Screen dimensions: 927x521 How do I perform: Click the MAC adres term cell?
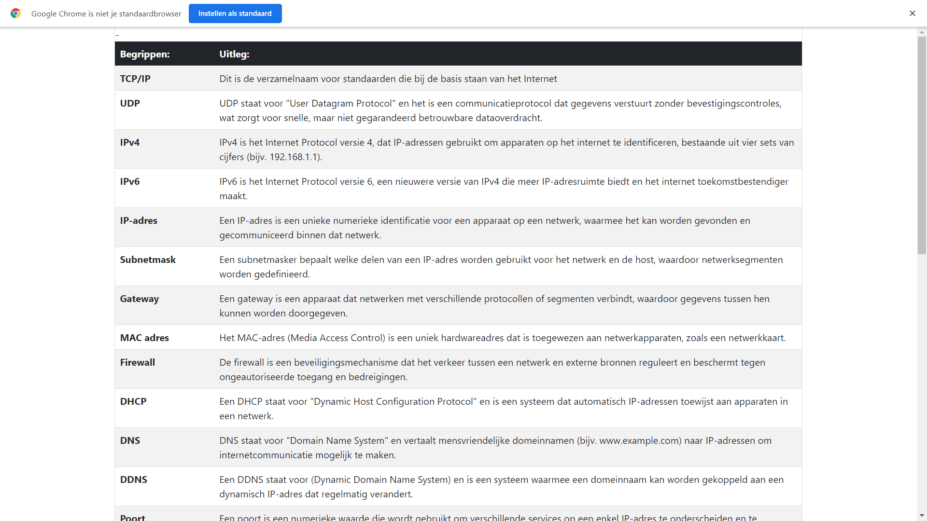[144, 338]
